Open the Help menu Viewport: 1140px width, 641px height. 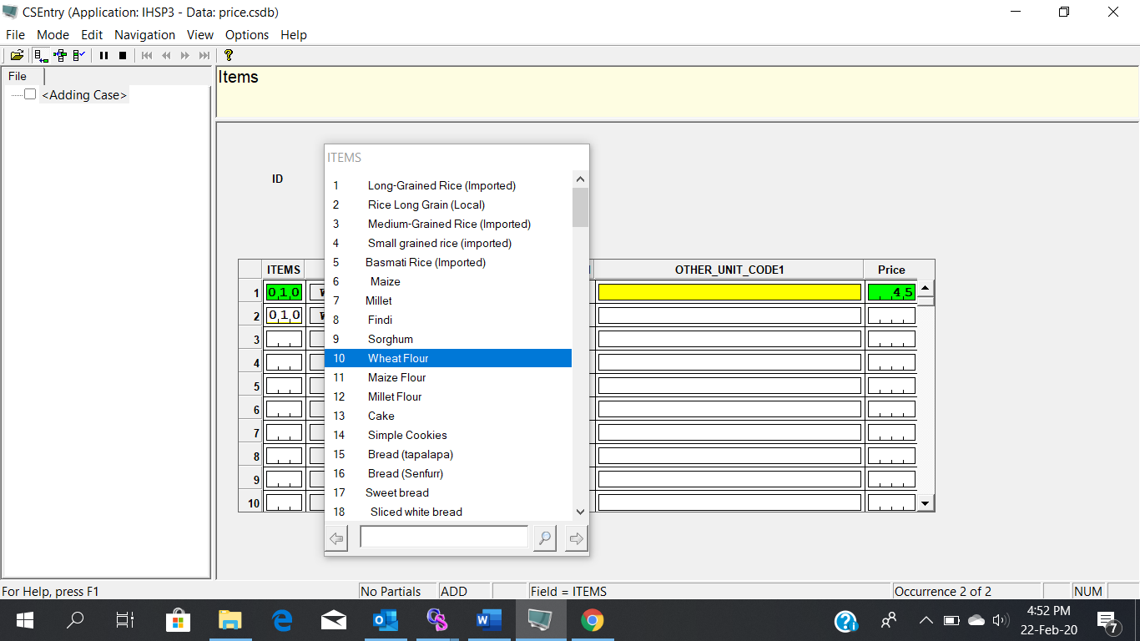294,34
